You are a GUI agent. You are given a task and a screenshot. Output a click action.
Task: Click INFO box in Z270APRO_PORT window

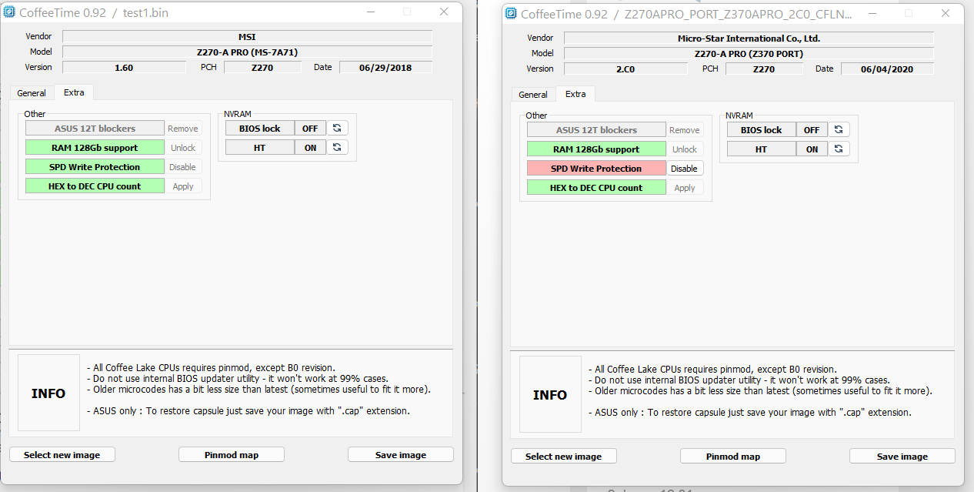pyautogui.click(x=550, y=394)
